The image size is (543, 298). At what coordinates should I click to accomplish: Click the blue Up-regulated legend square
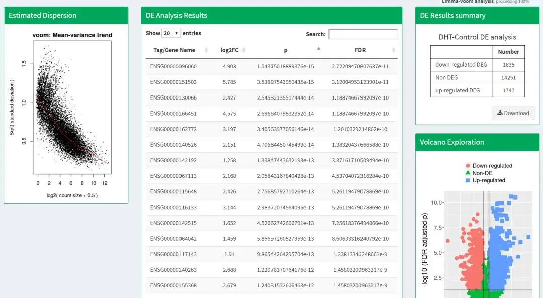(468, 180)
